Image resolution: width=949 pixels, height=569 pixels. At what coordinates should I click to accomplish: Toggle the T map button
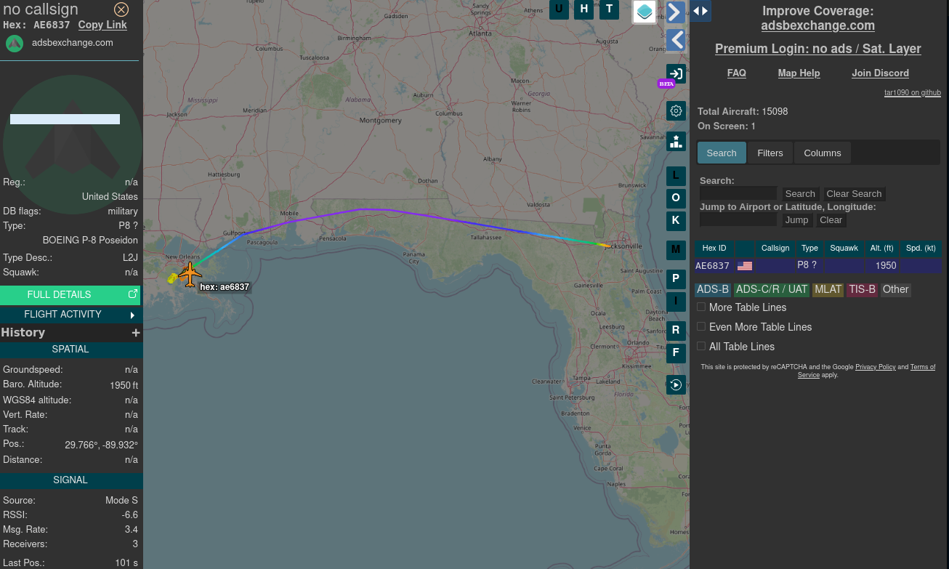pyautogui.click(x=609, y=9)
